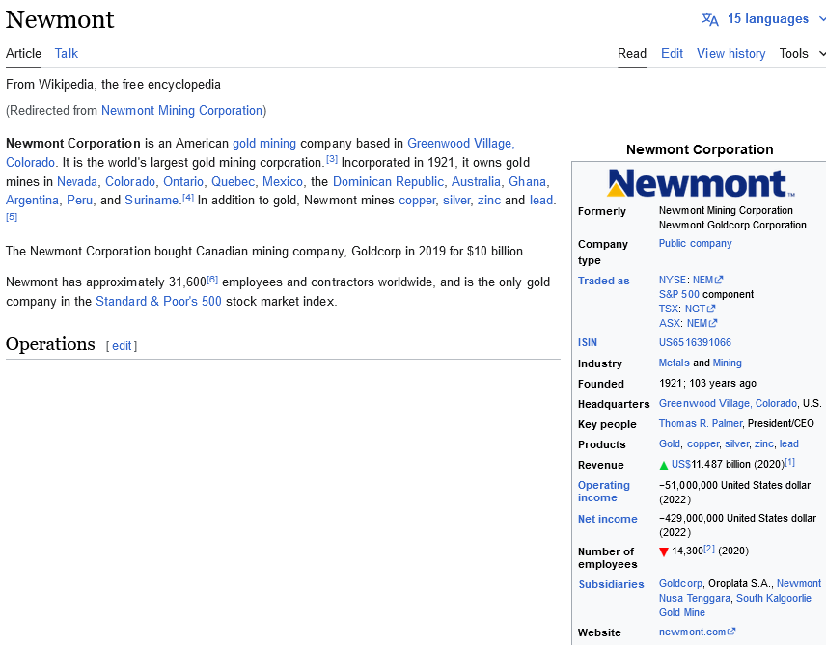Click the Oroplata S.A. subsidiary text
This screenshot has height=645, width=826.
tap(740, 583)
